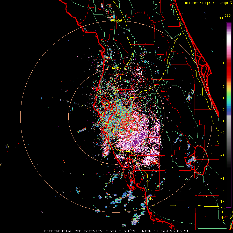Screen dimensions: 233x233
Task: Click the -2 scale label
Action: click(222, 133)
